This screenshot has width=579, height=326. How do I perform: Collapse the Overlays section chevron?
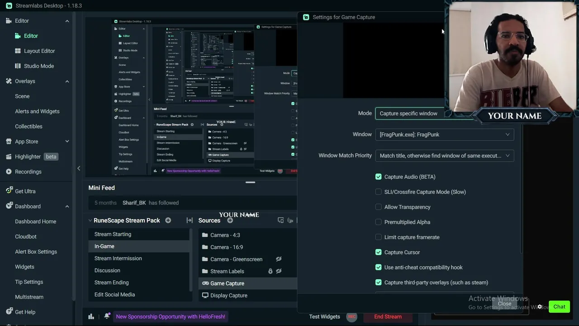(x=67, y=81)
